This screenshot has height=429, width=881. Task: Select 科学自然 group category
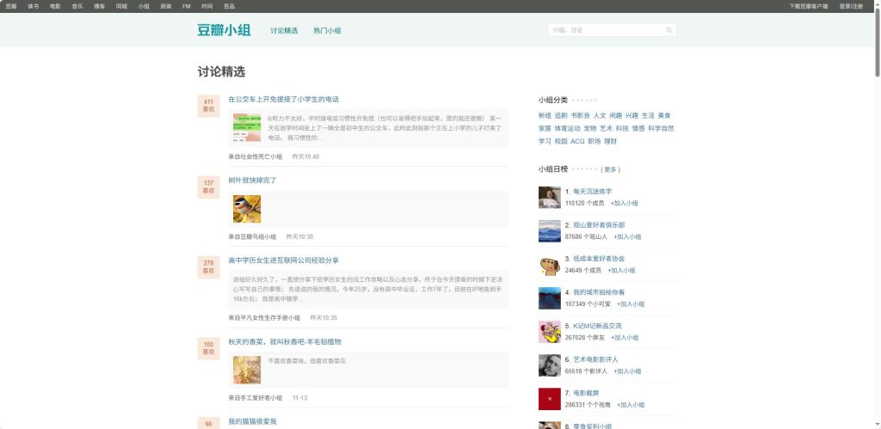coord(661,129)
